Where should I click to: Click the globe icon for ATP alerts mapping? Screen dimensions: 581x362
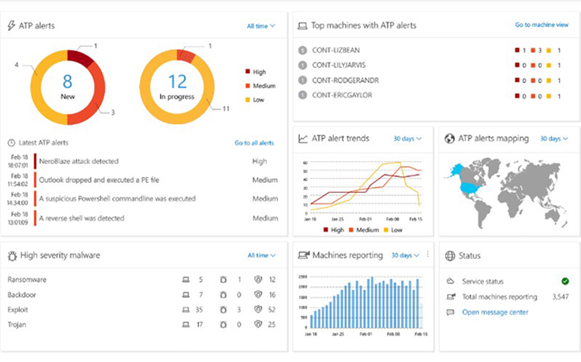449,139
